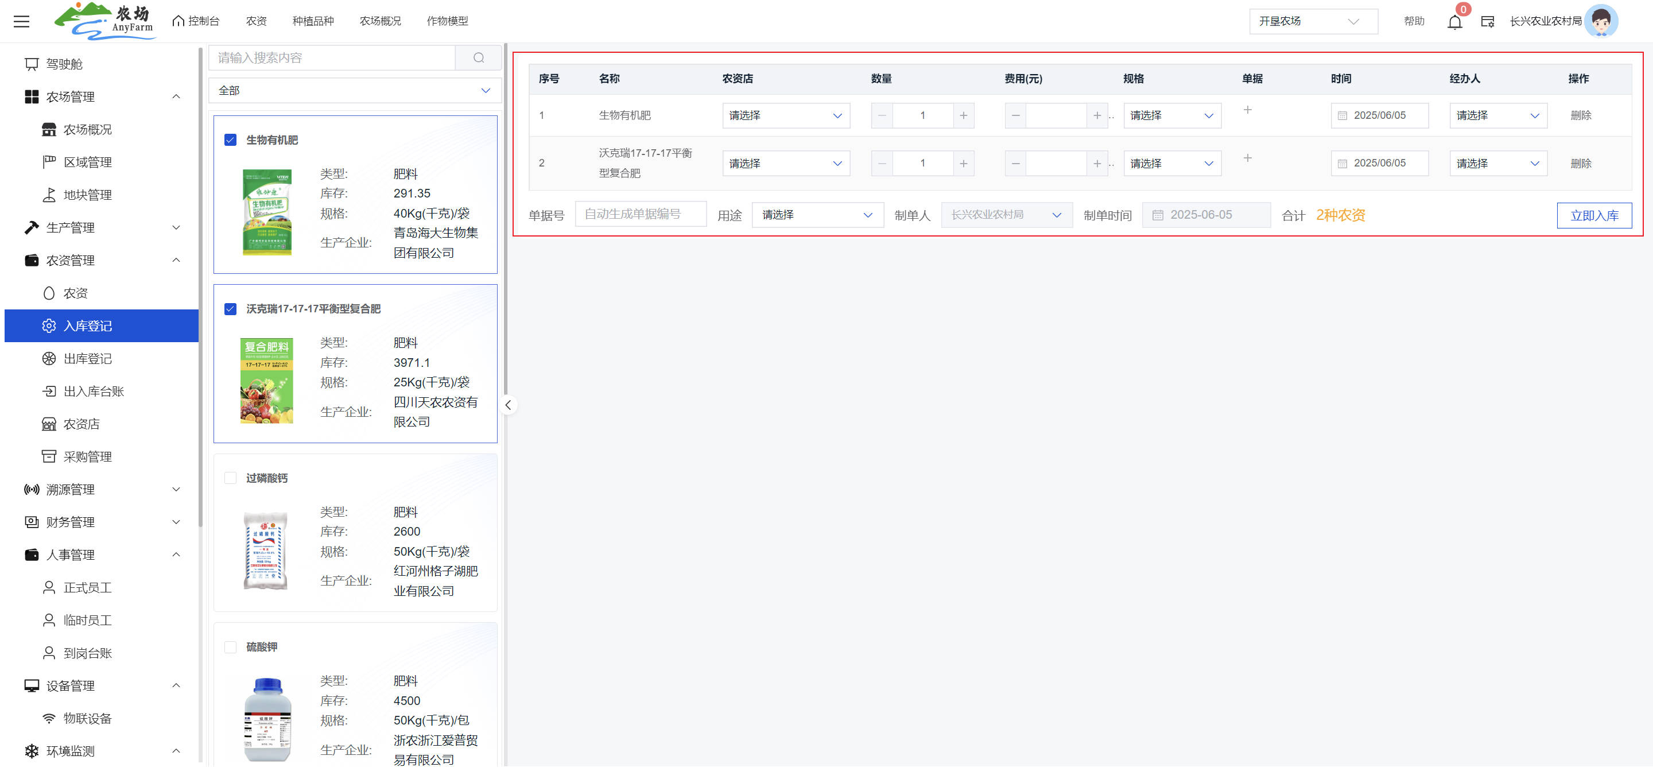The height and width of the screenshot is (775, 1653).
Task: Click the search magnifier icon
Action: coord(478,58)
